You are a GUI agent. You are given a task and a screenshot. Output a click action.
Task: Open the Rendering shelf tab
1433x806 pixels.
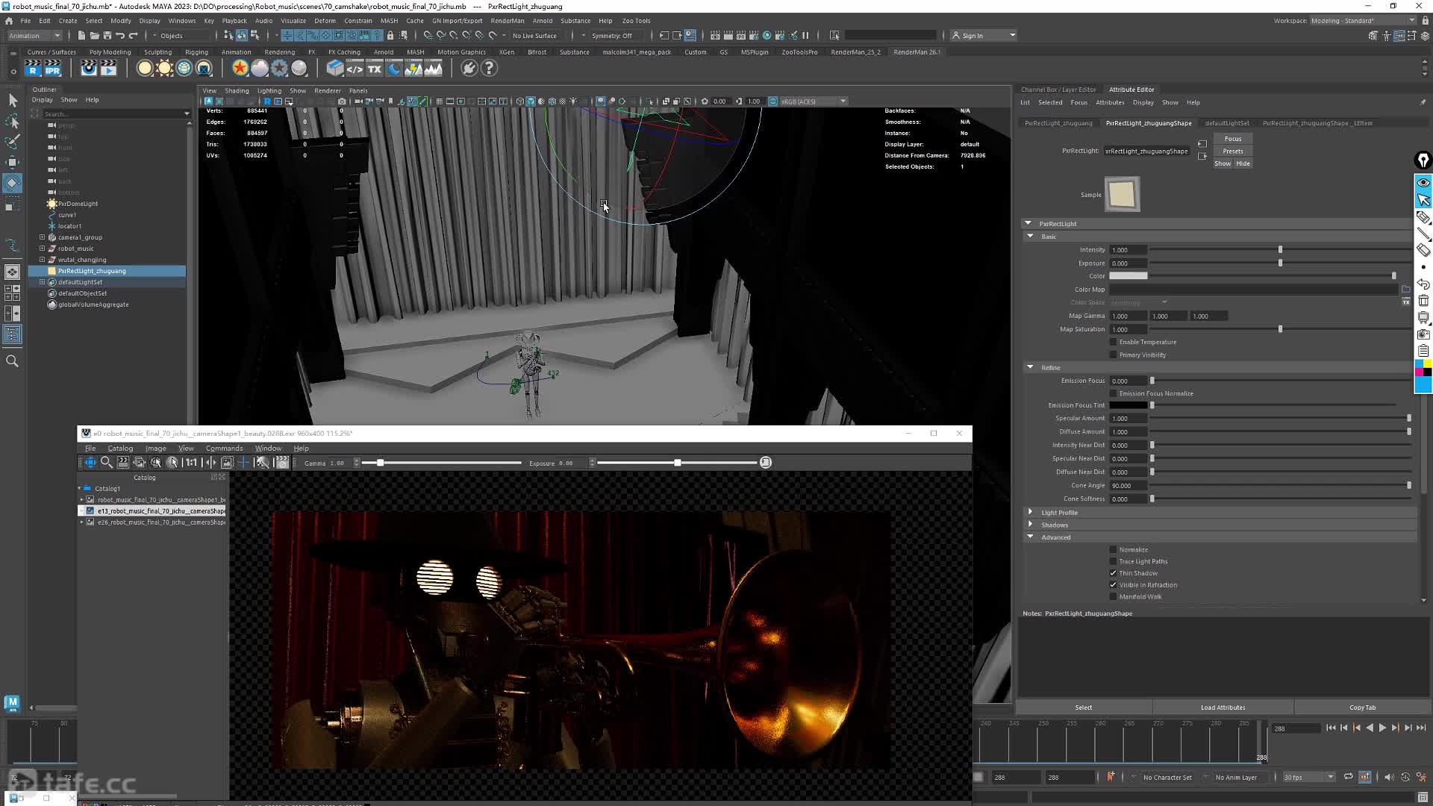280,52
